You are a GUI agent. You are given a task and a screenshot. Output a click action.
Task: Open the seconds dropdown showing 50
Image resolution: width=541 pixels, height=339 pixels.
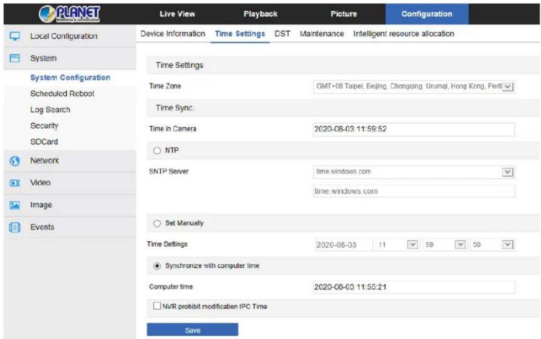[492, 245]
